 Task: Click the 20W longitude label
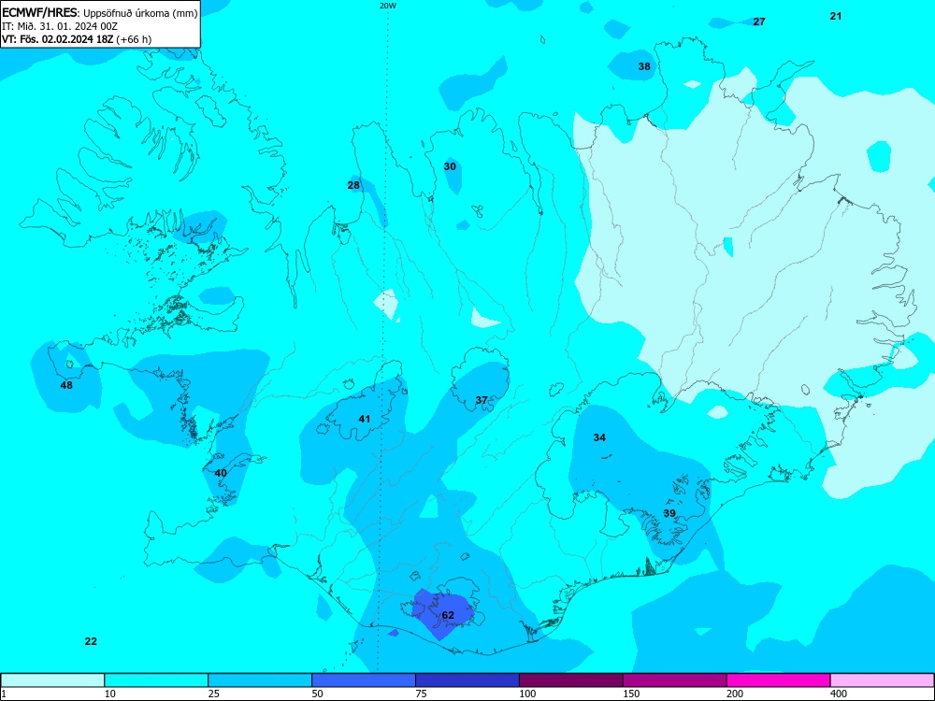point(388,6)
